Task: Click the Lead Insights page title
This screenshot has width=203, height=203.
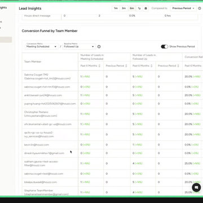Action: [x=30, y=8]
